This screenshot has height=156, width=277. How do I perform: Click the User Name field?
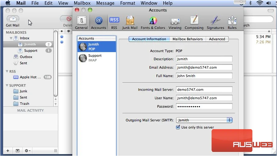click(x=204, y=98)
